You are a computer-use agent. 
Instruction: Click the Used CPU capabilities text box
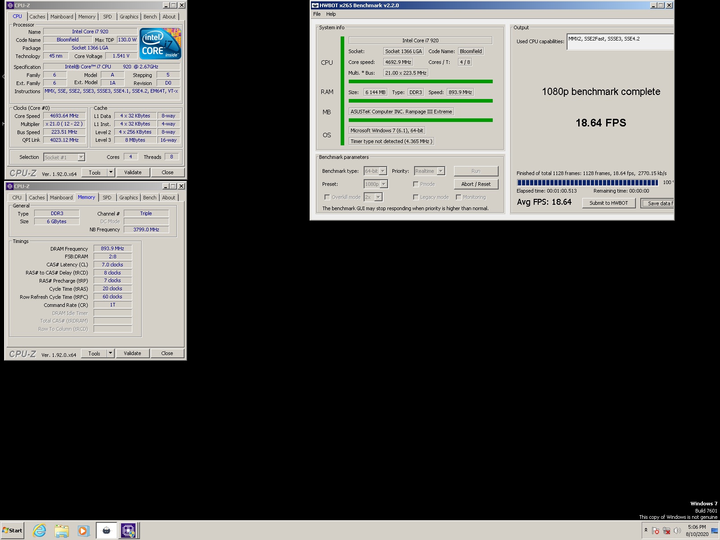(620, 42)
